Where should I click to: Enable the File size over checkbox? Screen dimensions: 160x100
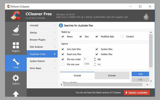[x=63, y=64]
